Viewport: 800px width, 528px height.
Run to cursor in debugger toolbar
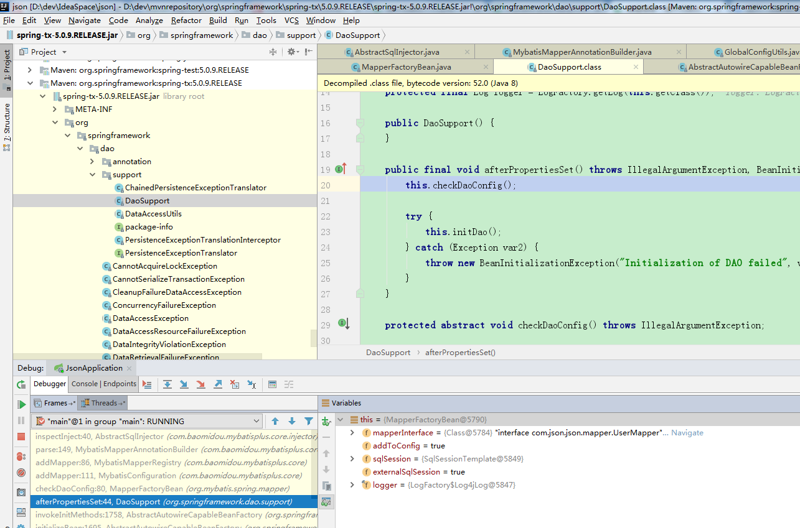(x=252, y=384)
